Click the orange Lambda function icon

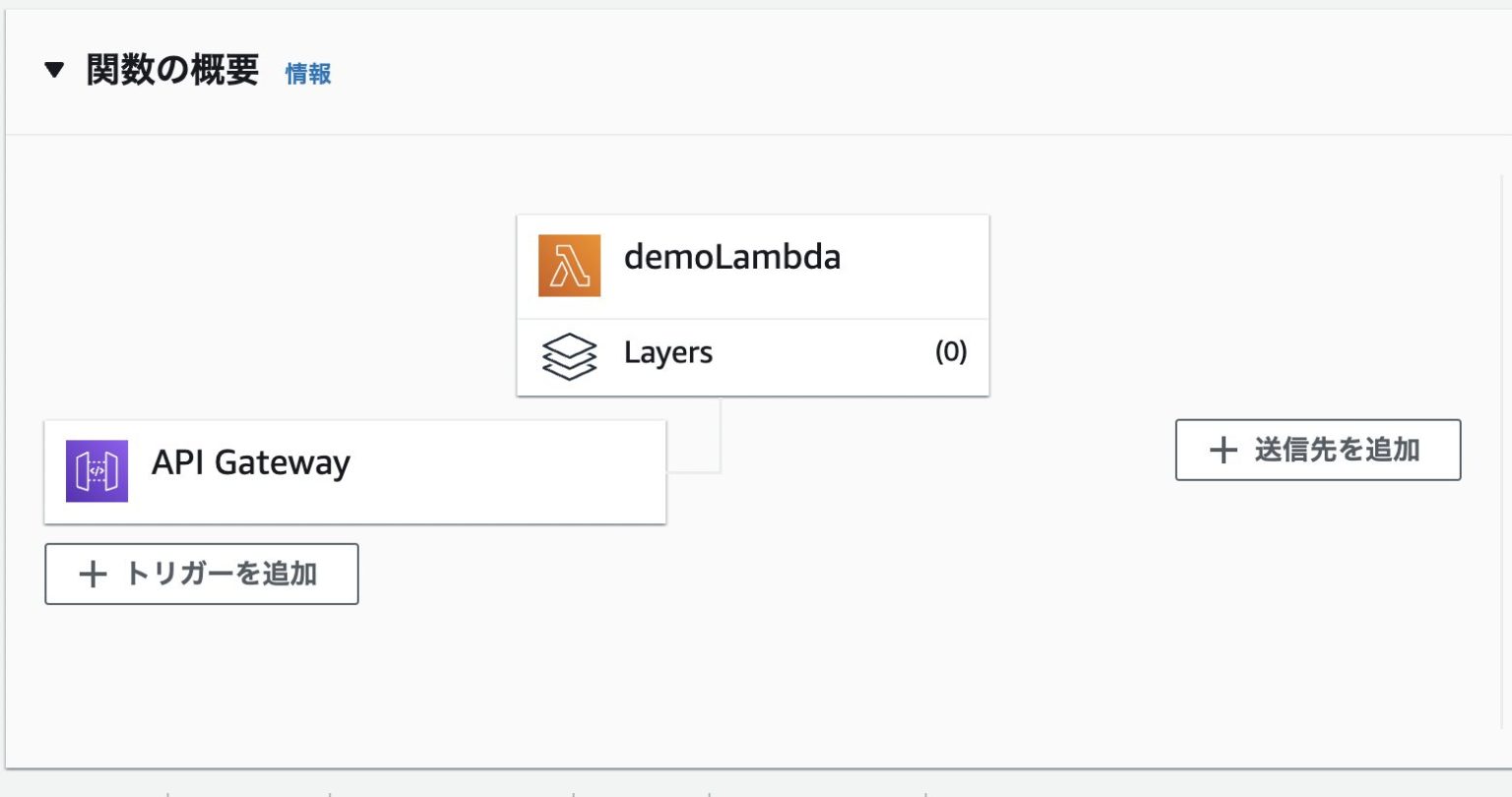569,265
